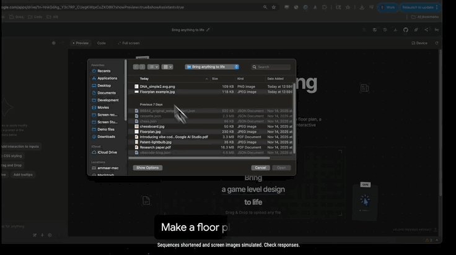Sort files by the Size column
The height and width of the screenshot is (255, 456).
click(215, 79)
